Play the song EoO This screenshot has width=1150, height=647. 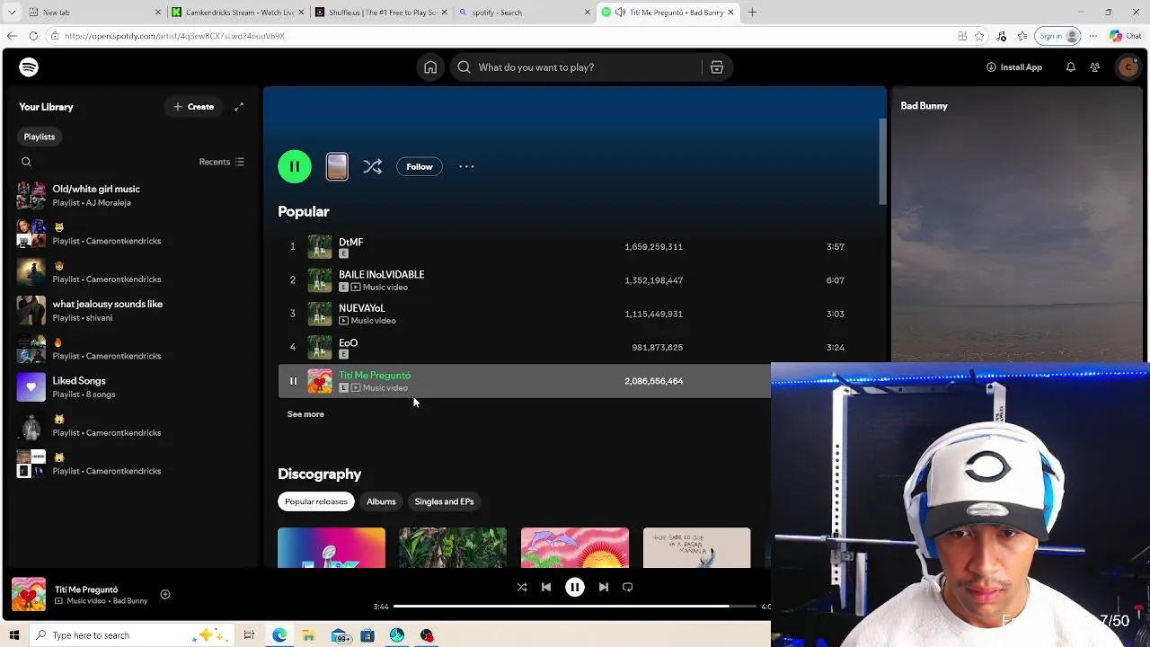(348, 342)
